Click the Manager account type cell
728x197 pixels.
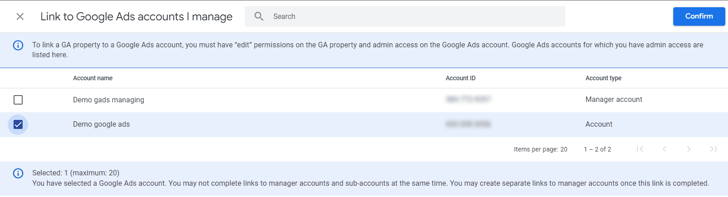point(614,99)
